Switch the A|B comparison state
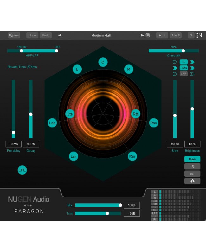The width and height of the screenshot is (206, 252). pyautogui.click(x=162, y=35)
